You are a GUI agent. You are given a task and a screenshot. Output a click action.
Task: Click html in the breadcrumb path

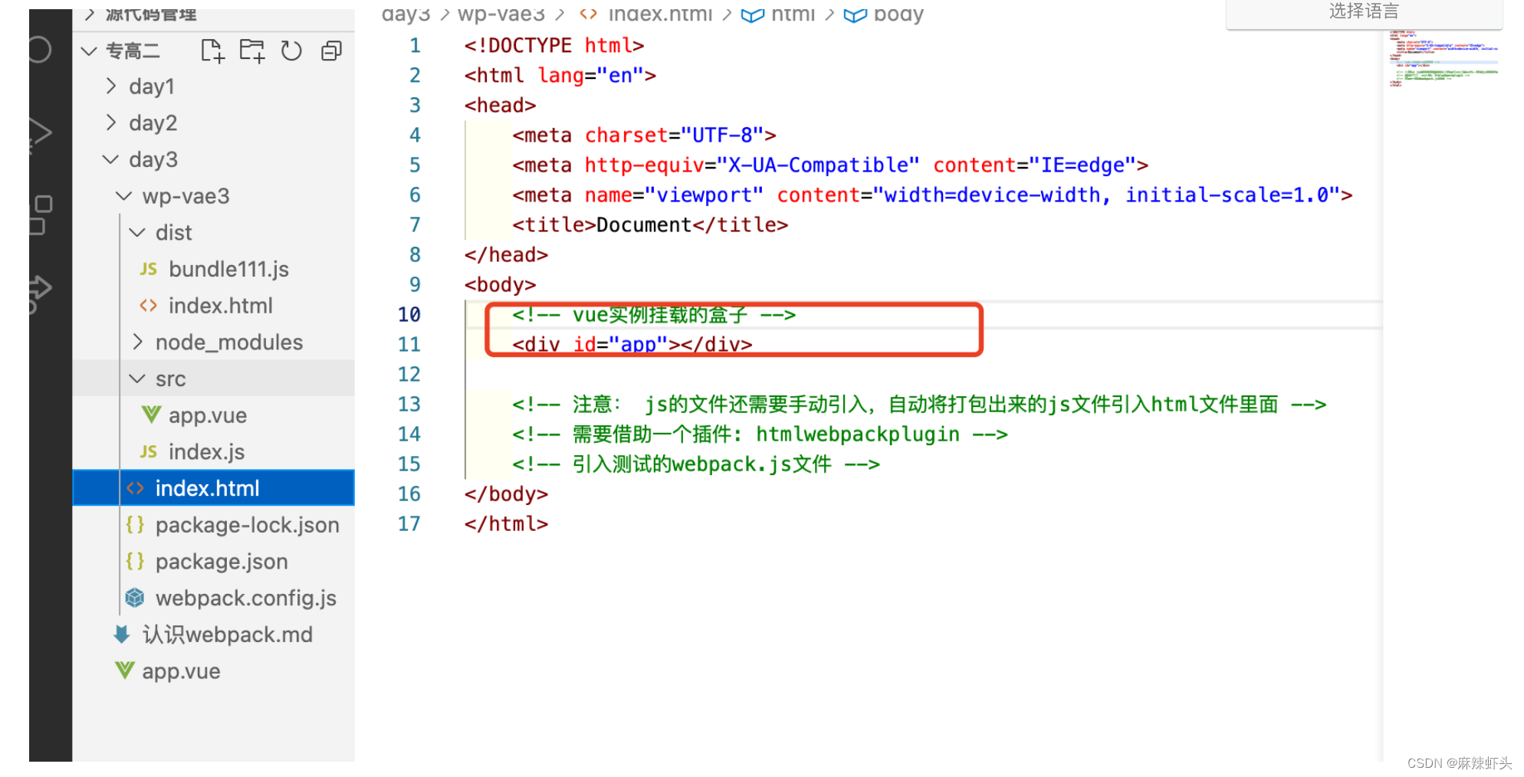click(x=793, y=13)
